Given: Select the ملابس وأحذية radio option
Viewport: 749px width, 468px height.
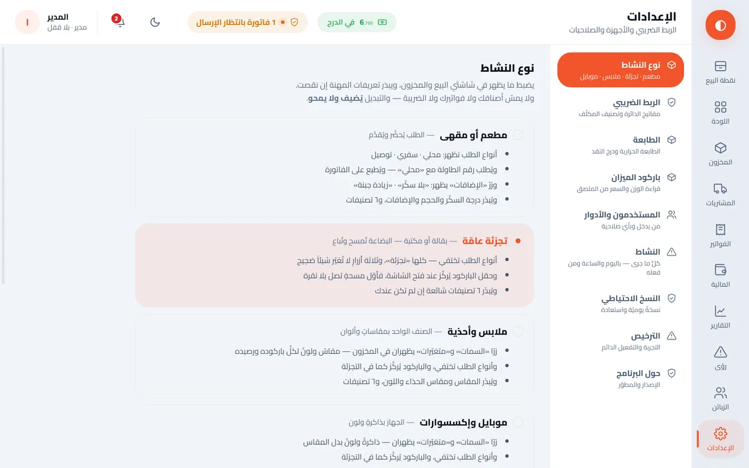Looking at the screenshot, I should pos(518,331).
